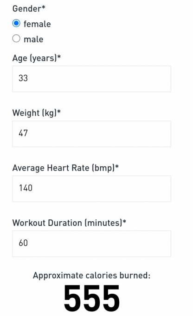193x316 pixels.
Task: Click the required asterisk after Age (years)
Action: [59, 57]
